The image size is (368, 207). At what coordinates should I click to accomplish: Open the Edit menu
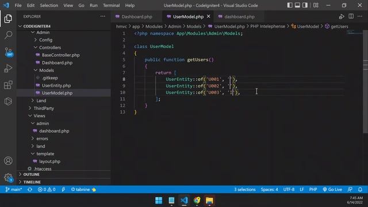tap(30, 5)
